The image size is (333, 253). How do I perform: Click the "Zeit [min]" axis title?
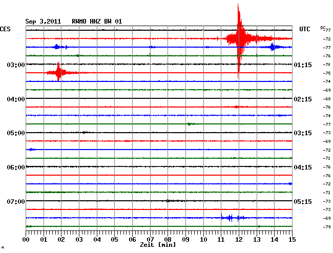click(x=158, y=245)
